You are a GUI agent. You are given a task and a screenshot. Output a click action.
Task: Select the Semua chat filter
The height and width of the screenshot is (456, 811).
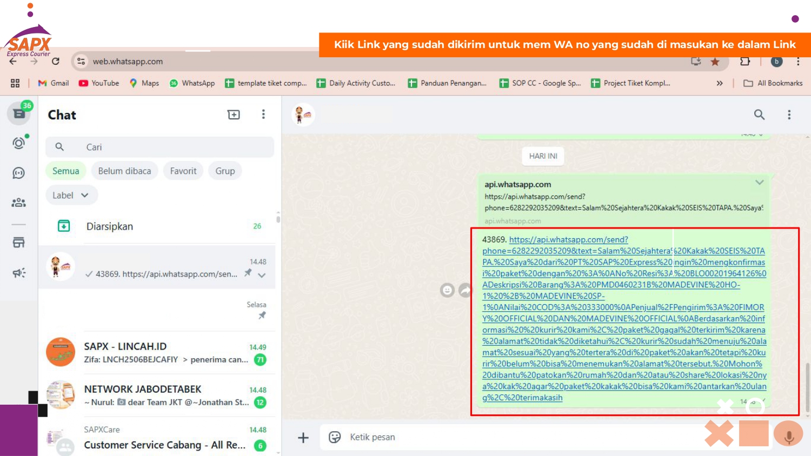[x=65, y=171]
